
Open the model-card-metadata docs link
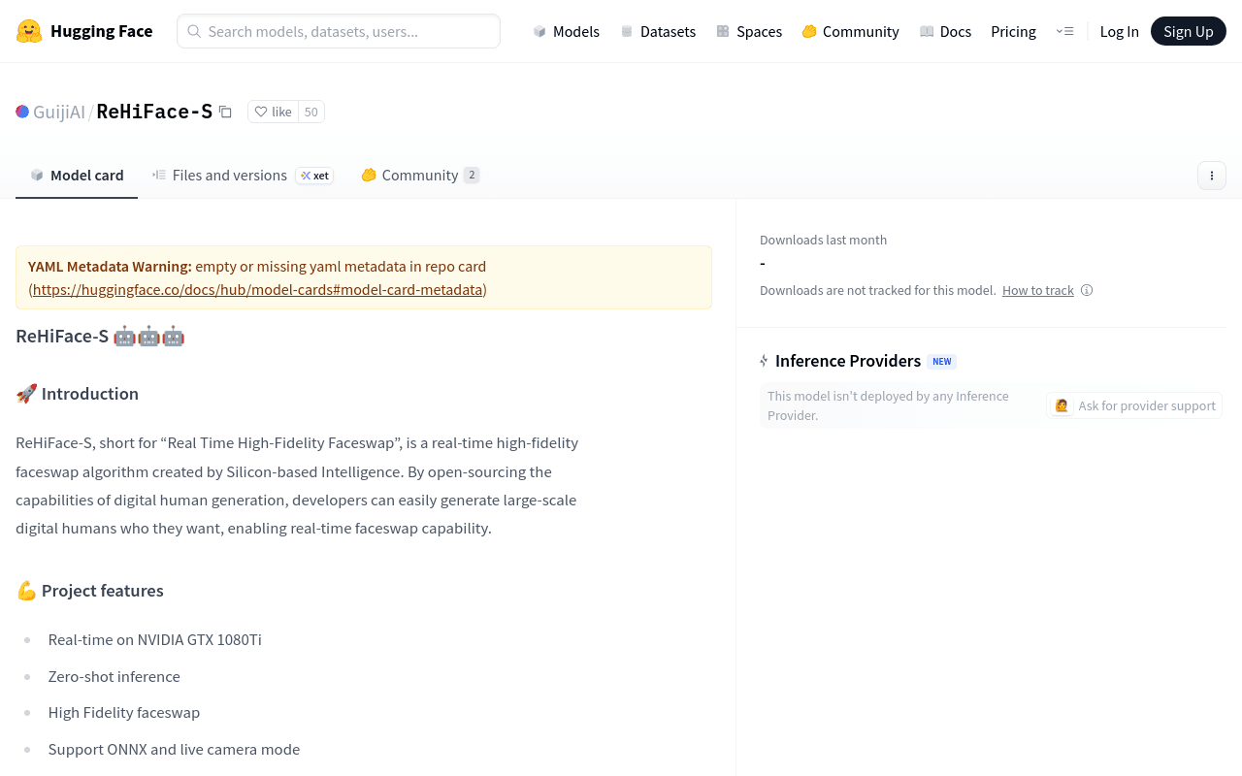point(258,289)
